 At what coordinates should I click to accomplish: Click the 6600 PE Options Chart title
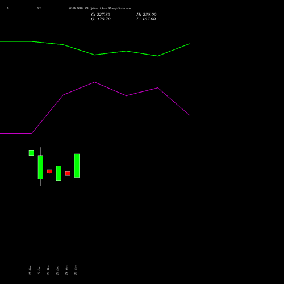[x=99, y=9]
